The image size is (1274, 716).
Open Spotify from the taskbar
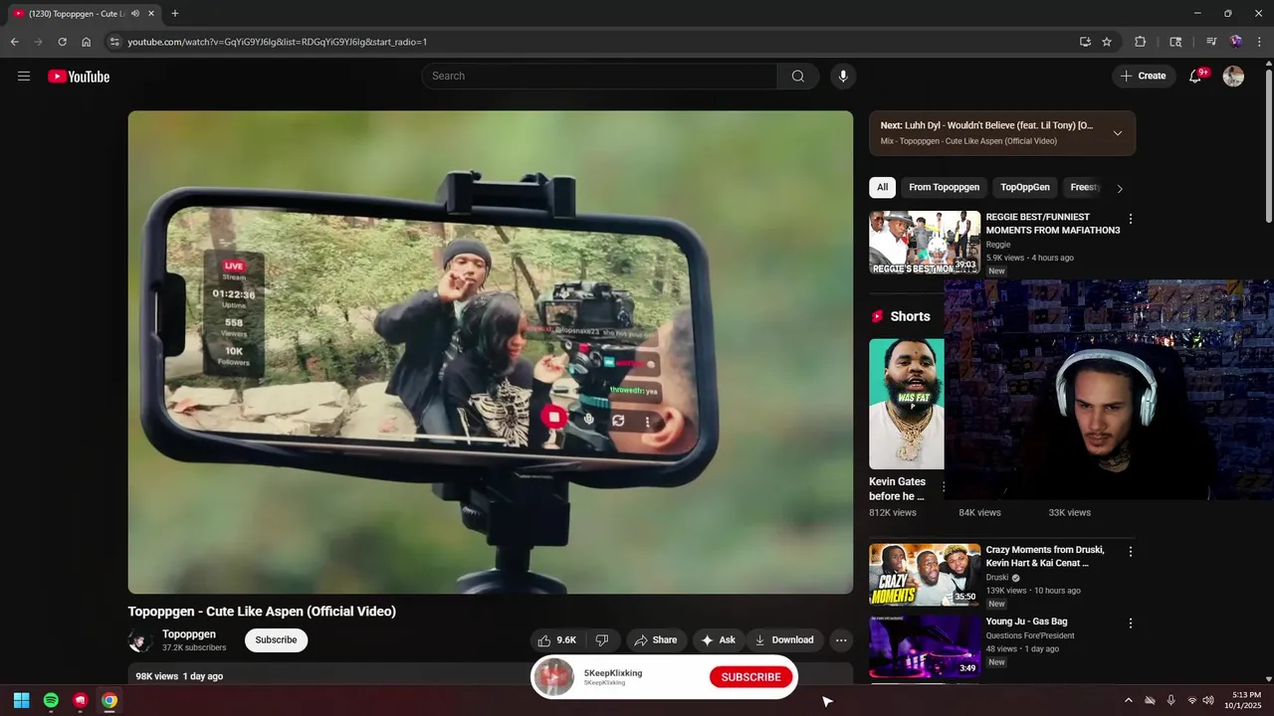(x=51, y=701)
